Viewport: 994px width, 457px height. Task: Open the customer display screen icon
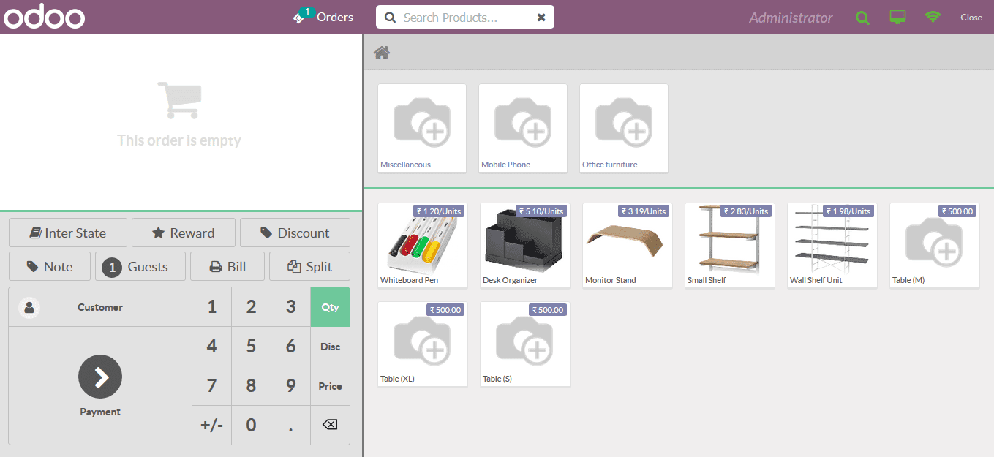(897, 17)
